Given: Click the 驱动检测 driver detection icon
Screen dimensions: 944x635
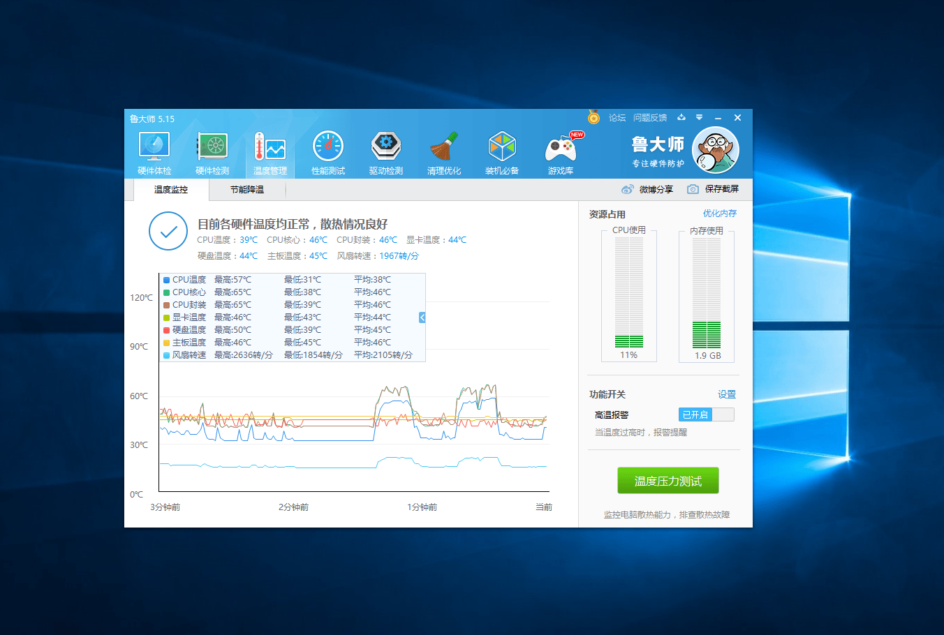Looking at the screenshot, I should pyautogui.click(x=386, y=153).
